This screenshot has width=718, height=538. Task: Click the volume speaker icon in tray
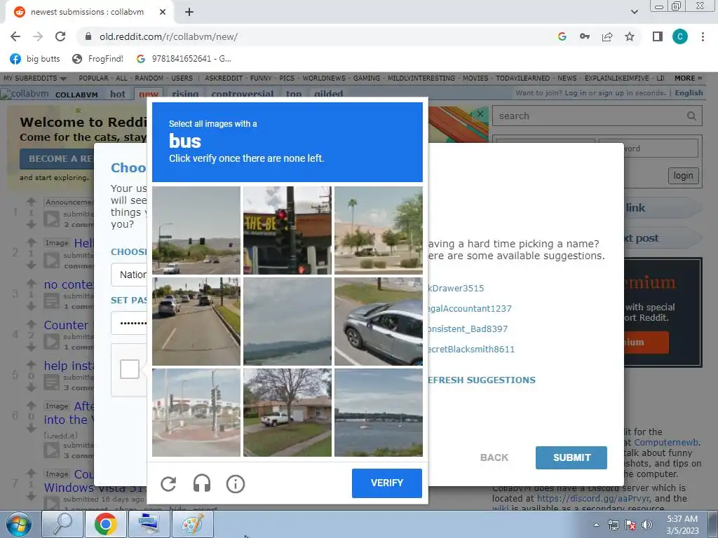point(647,525)
